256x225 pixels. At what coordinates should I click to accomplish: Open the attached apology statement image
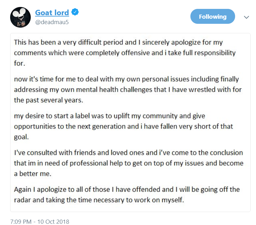(130, 122)
